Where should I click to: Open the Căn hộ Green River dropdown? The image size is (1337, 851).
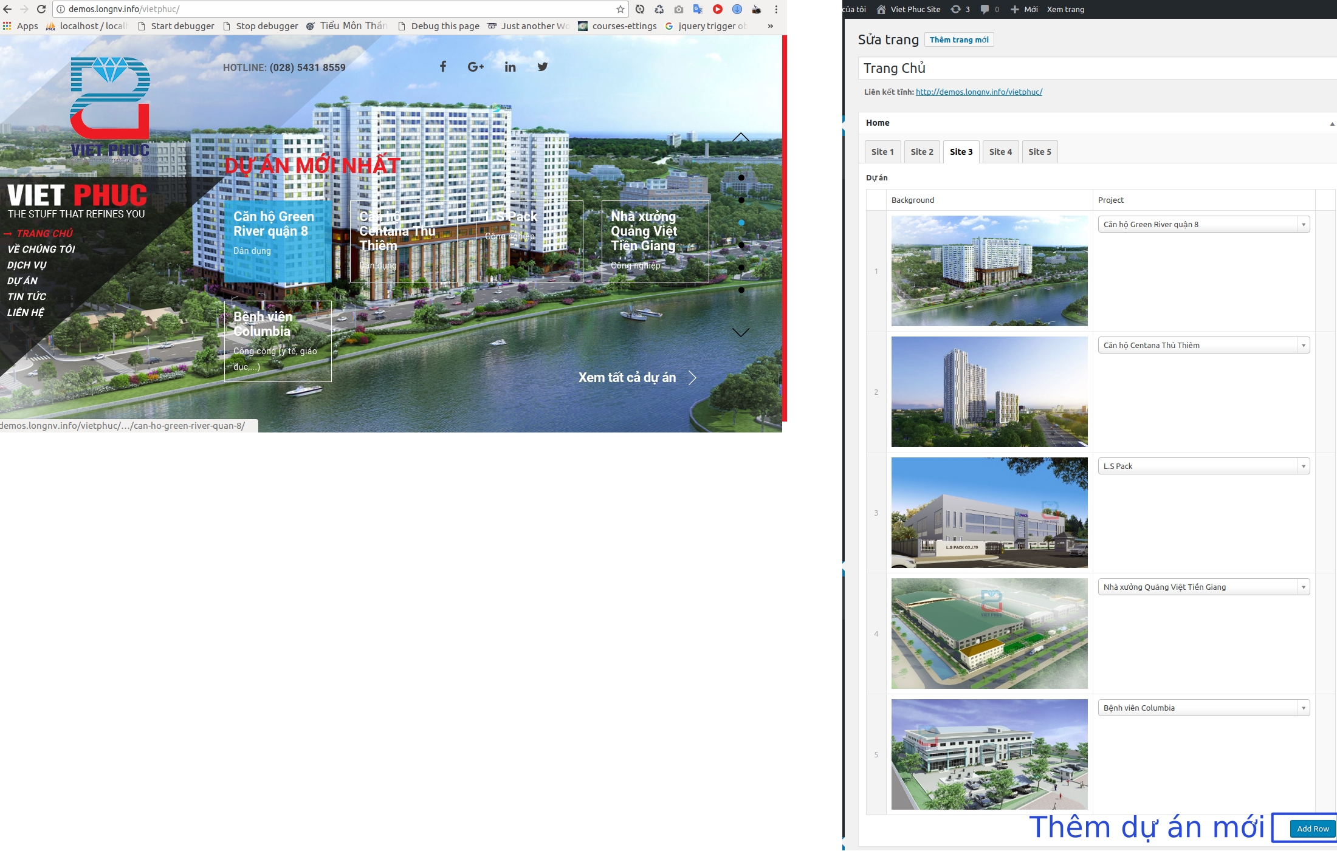(x=1203, y=224)
